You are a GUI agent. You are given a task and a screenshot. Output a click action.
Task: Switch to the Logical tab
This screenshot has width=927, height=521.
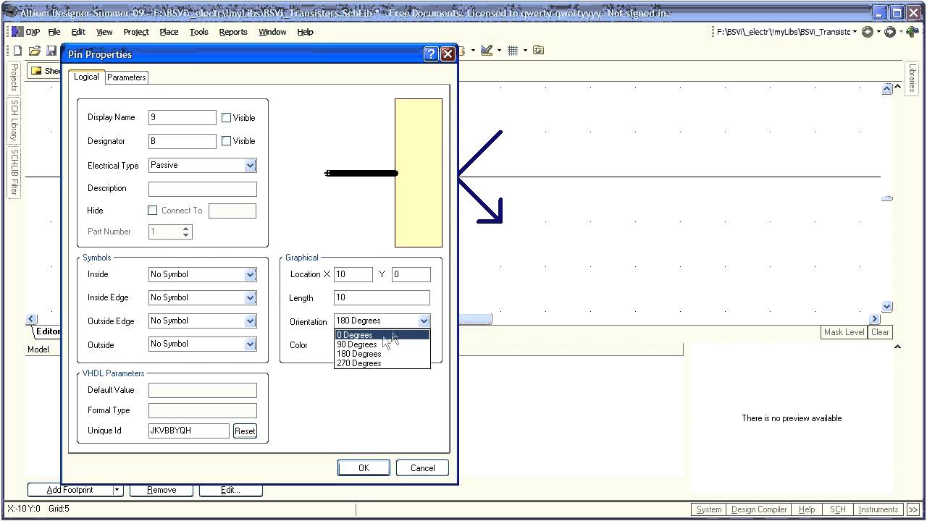point(86,77)
